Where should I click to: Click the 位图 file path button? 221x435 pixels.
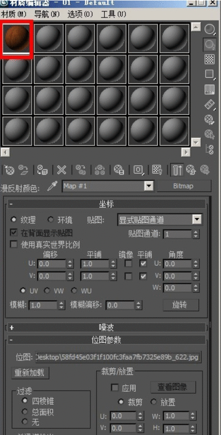pos(118,357)
